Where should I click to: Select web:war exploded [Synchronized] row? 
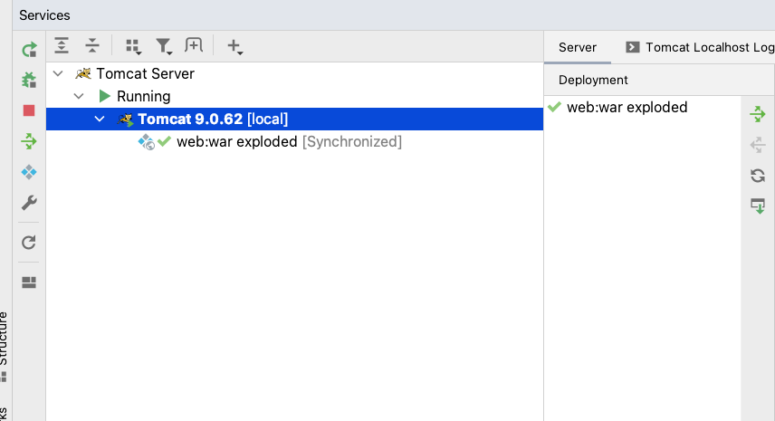tap(294, 142)
